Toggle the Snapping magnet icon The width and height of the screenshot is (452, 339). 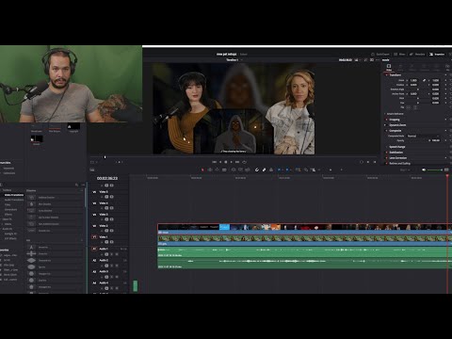tap(256, 169)
